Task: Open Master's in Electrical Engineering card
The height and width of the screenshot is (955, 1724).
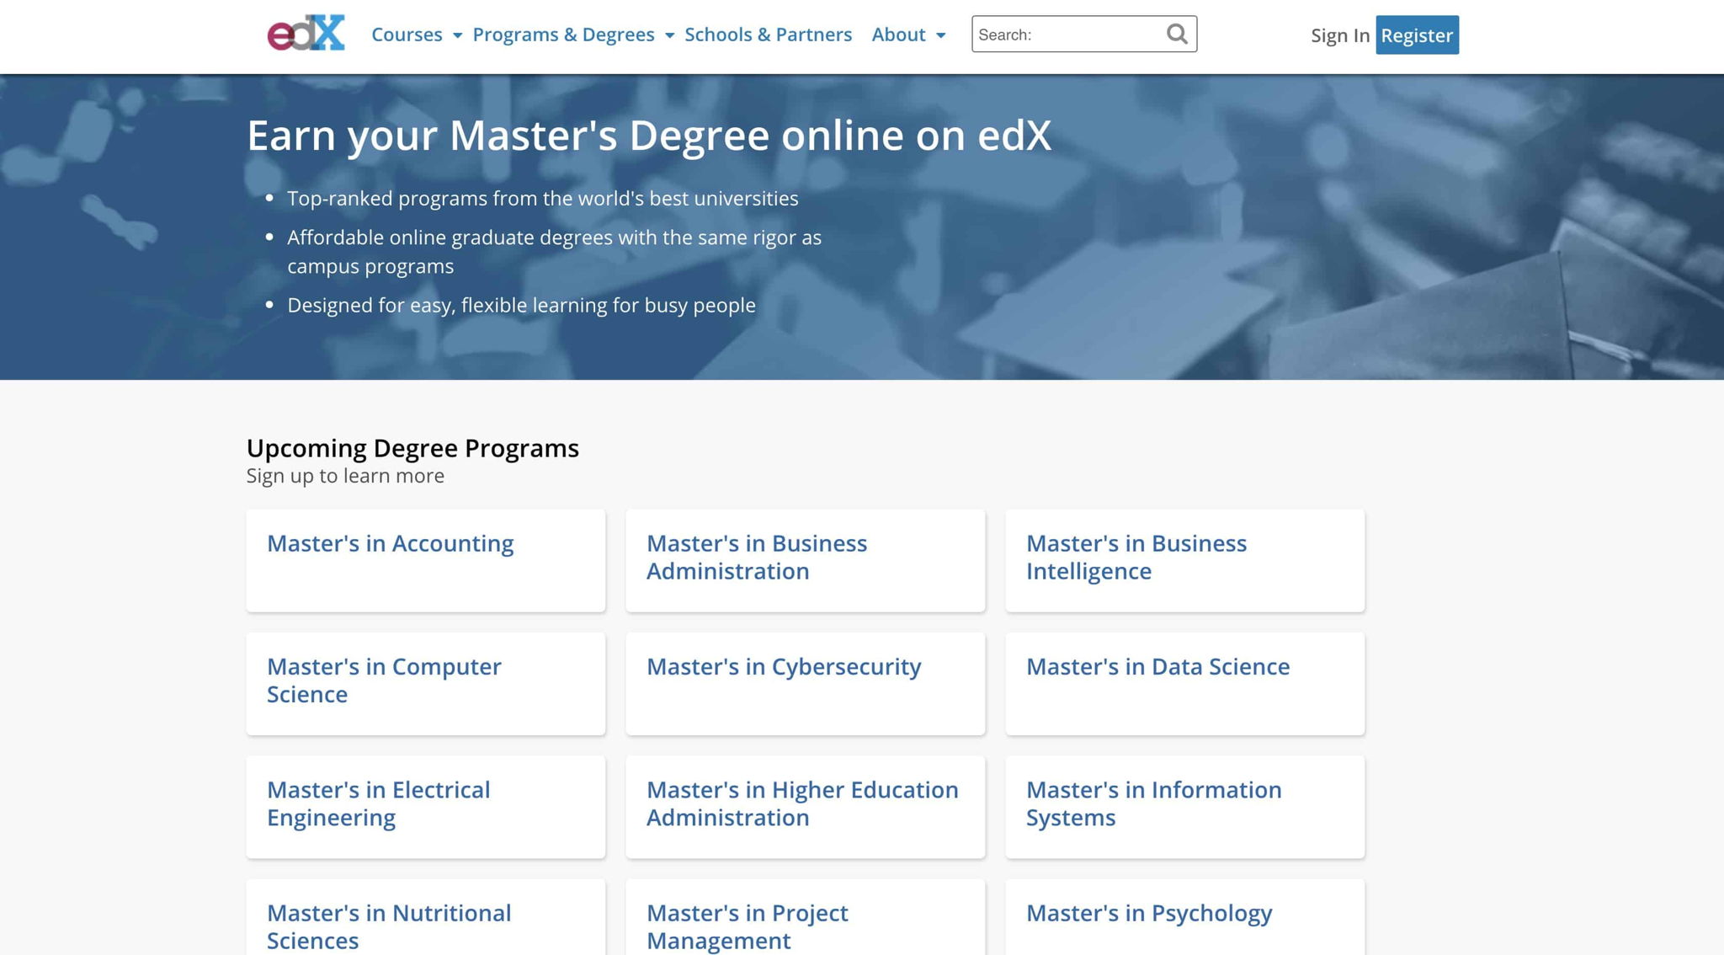Action: 426,807
